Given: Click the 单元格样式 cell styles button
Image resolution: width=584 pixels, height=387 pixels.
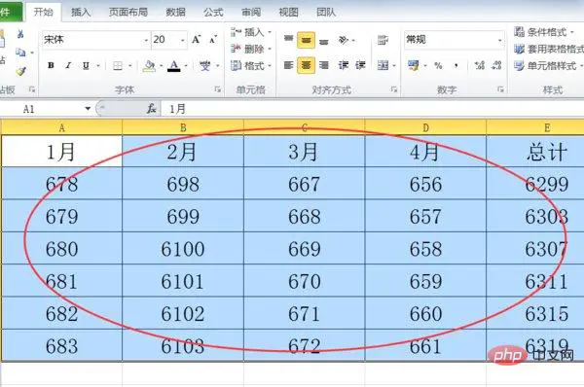Looking at the screenshot, I should click(548, 66).
